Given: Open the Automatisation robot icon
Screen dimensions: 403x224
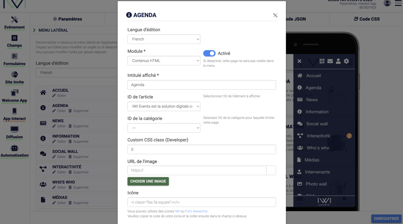Looking at the screenshot, I should pos(15,148).
